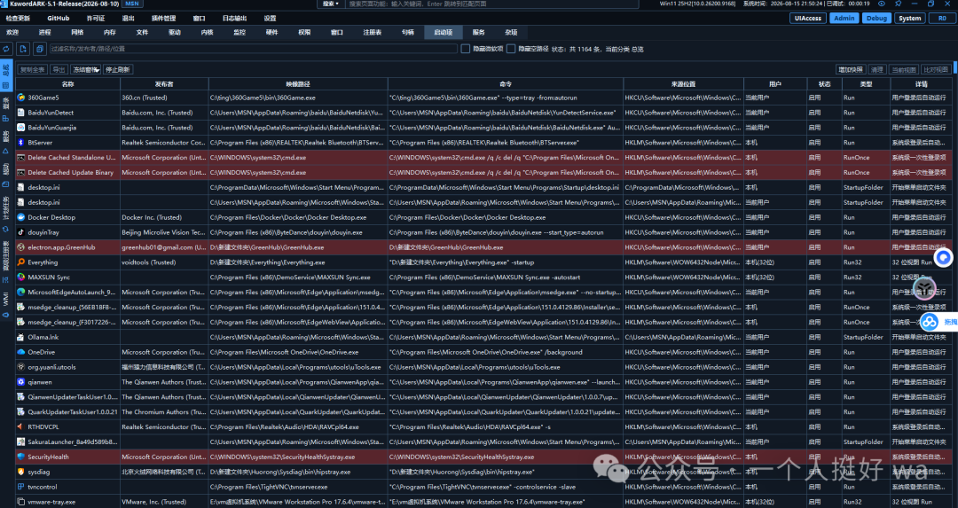Toggle the Debug privilege button
Screen dimensions: 958x508
[x=876, y=19]
